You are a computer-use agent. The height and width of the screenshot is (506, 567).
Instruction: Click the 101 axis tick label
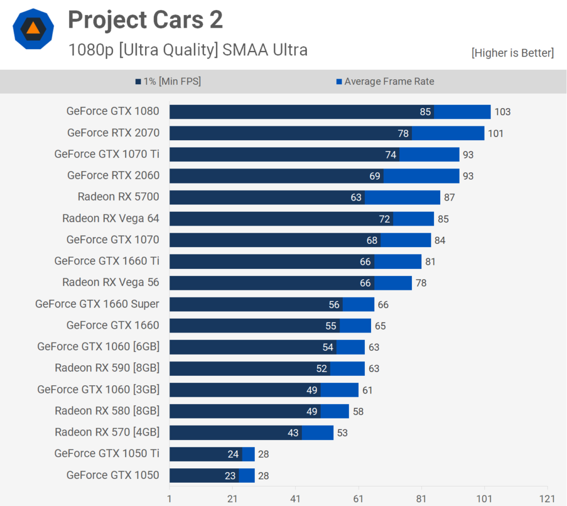coord(484,499)
